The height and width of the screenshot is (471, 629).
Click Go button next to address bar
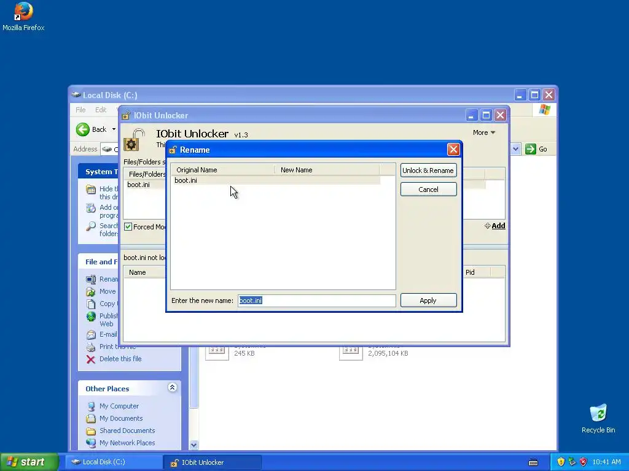(536, 149)
